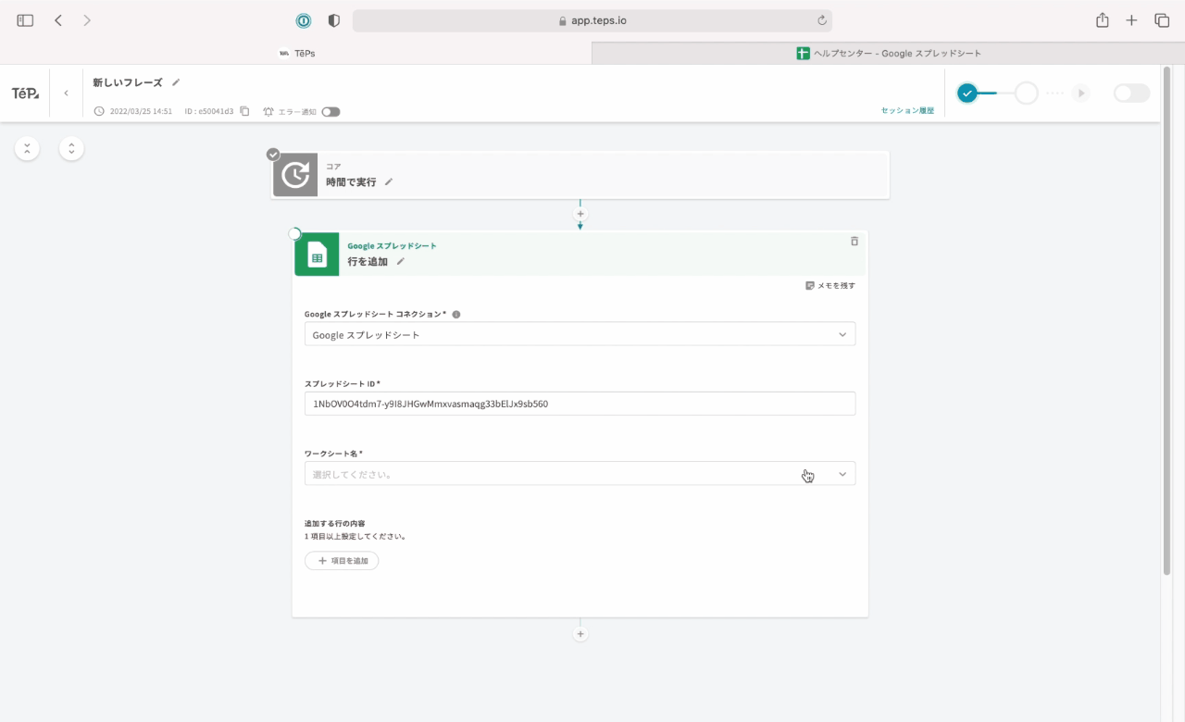Screen dimensions: 1185x722
Task: Rename the 時間で実行 trigger step
Action: click(389, 182)
